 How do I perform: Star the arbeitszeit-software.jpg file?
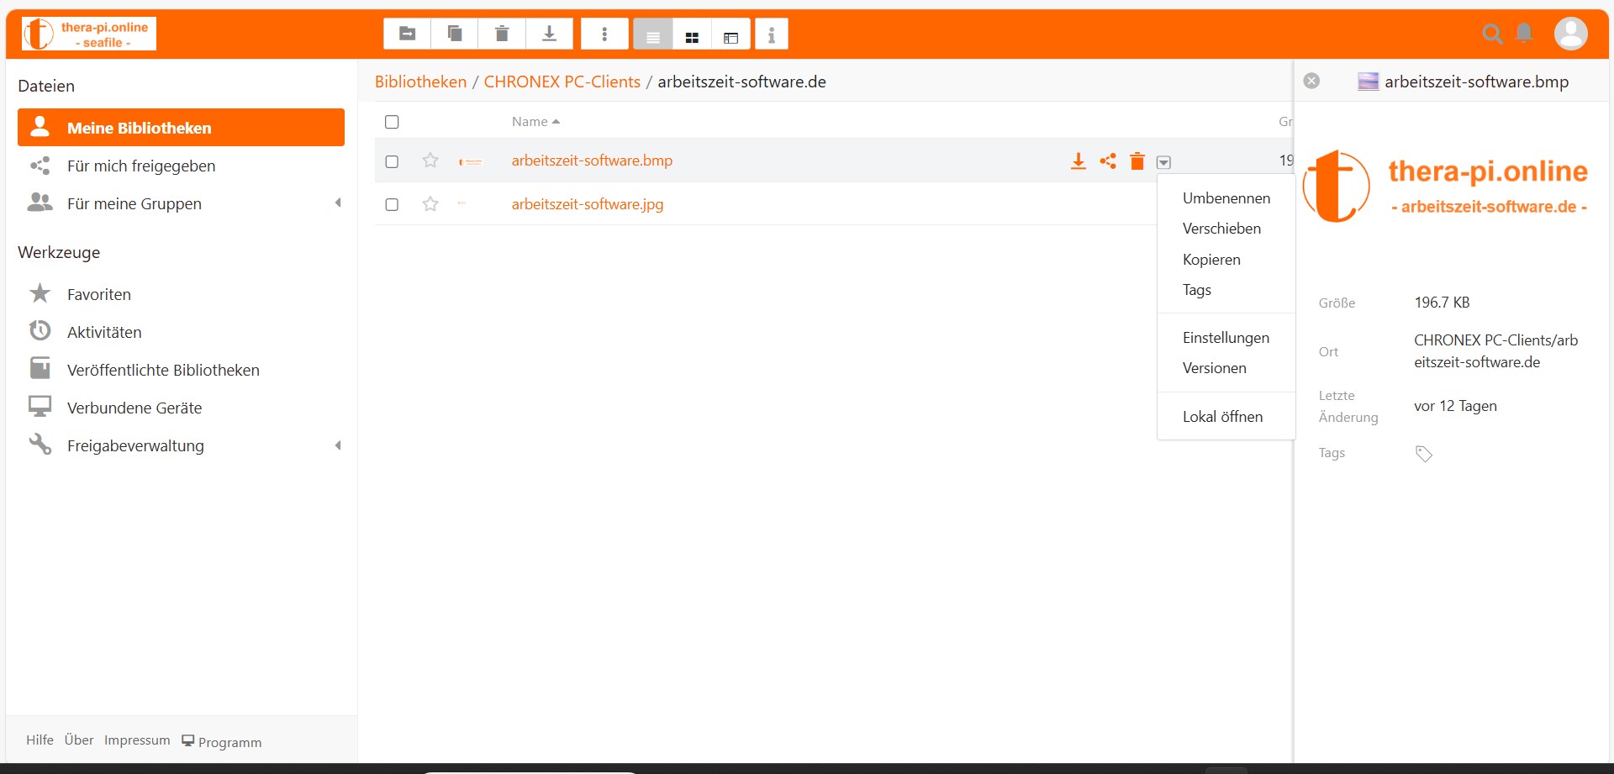click(x=430, y=203)
